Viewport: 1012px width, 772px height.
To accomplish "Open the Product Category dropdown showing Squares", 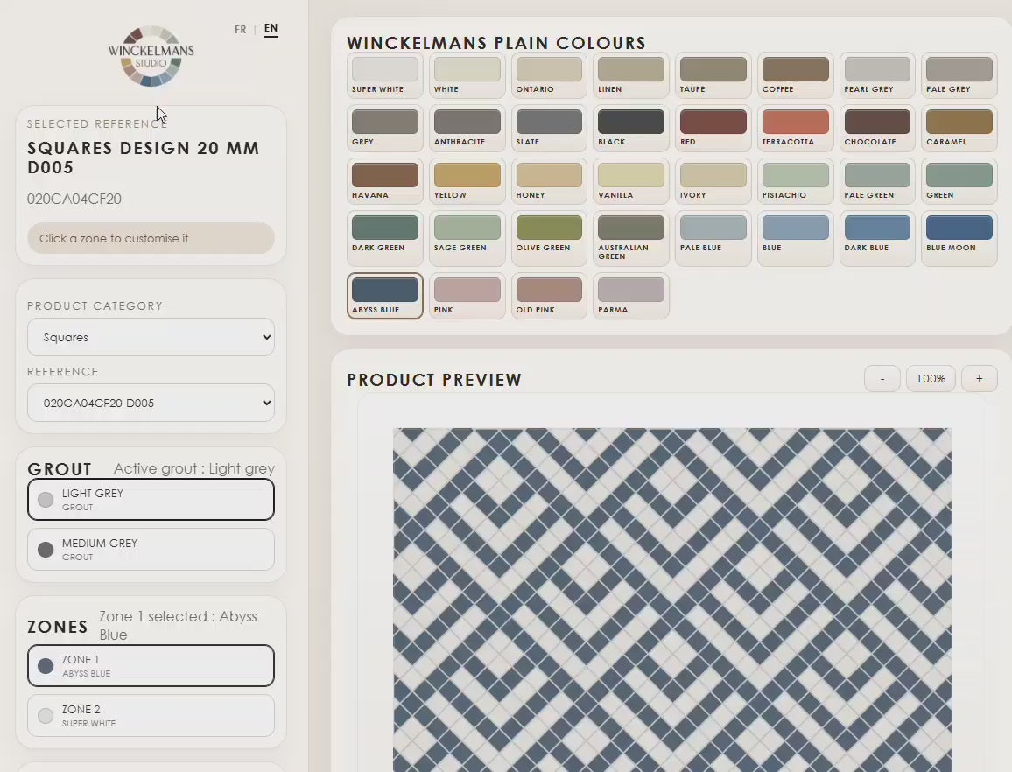I will click(x=151, y=337).
